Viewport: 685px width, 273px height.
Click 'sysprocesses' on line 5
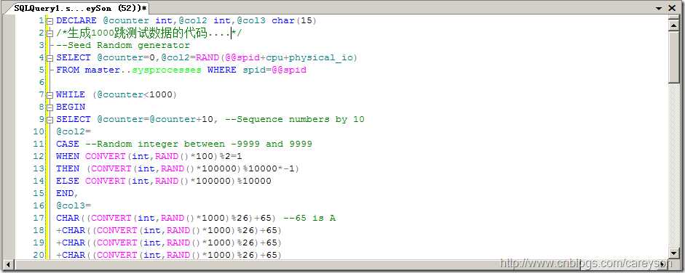click(167, 70)
